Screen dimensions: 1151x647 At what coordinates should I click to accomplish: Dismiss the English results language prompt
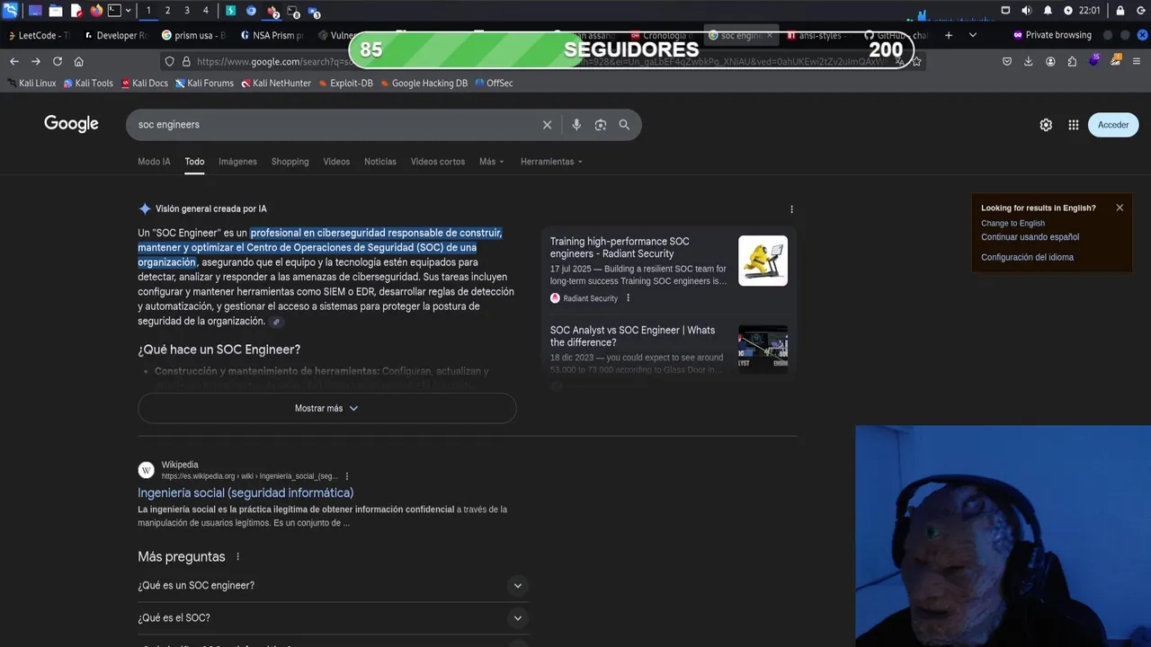tap(1120, 208)
